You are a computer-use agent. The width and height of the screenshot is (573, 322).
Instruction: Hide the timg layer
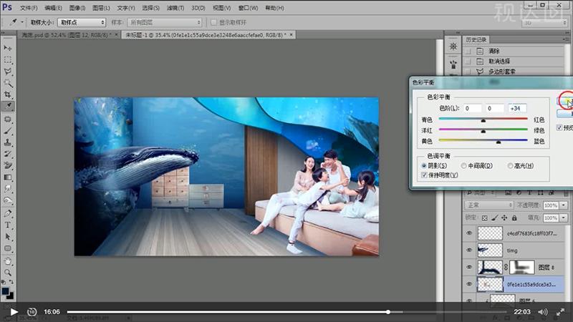pos(470,250)
